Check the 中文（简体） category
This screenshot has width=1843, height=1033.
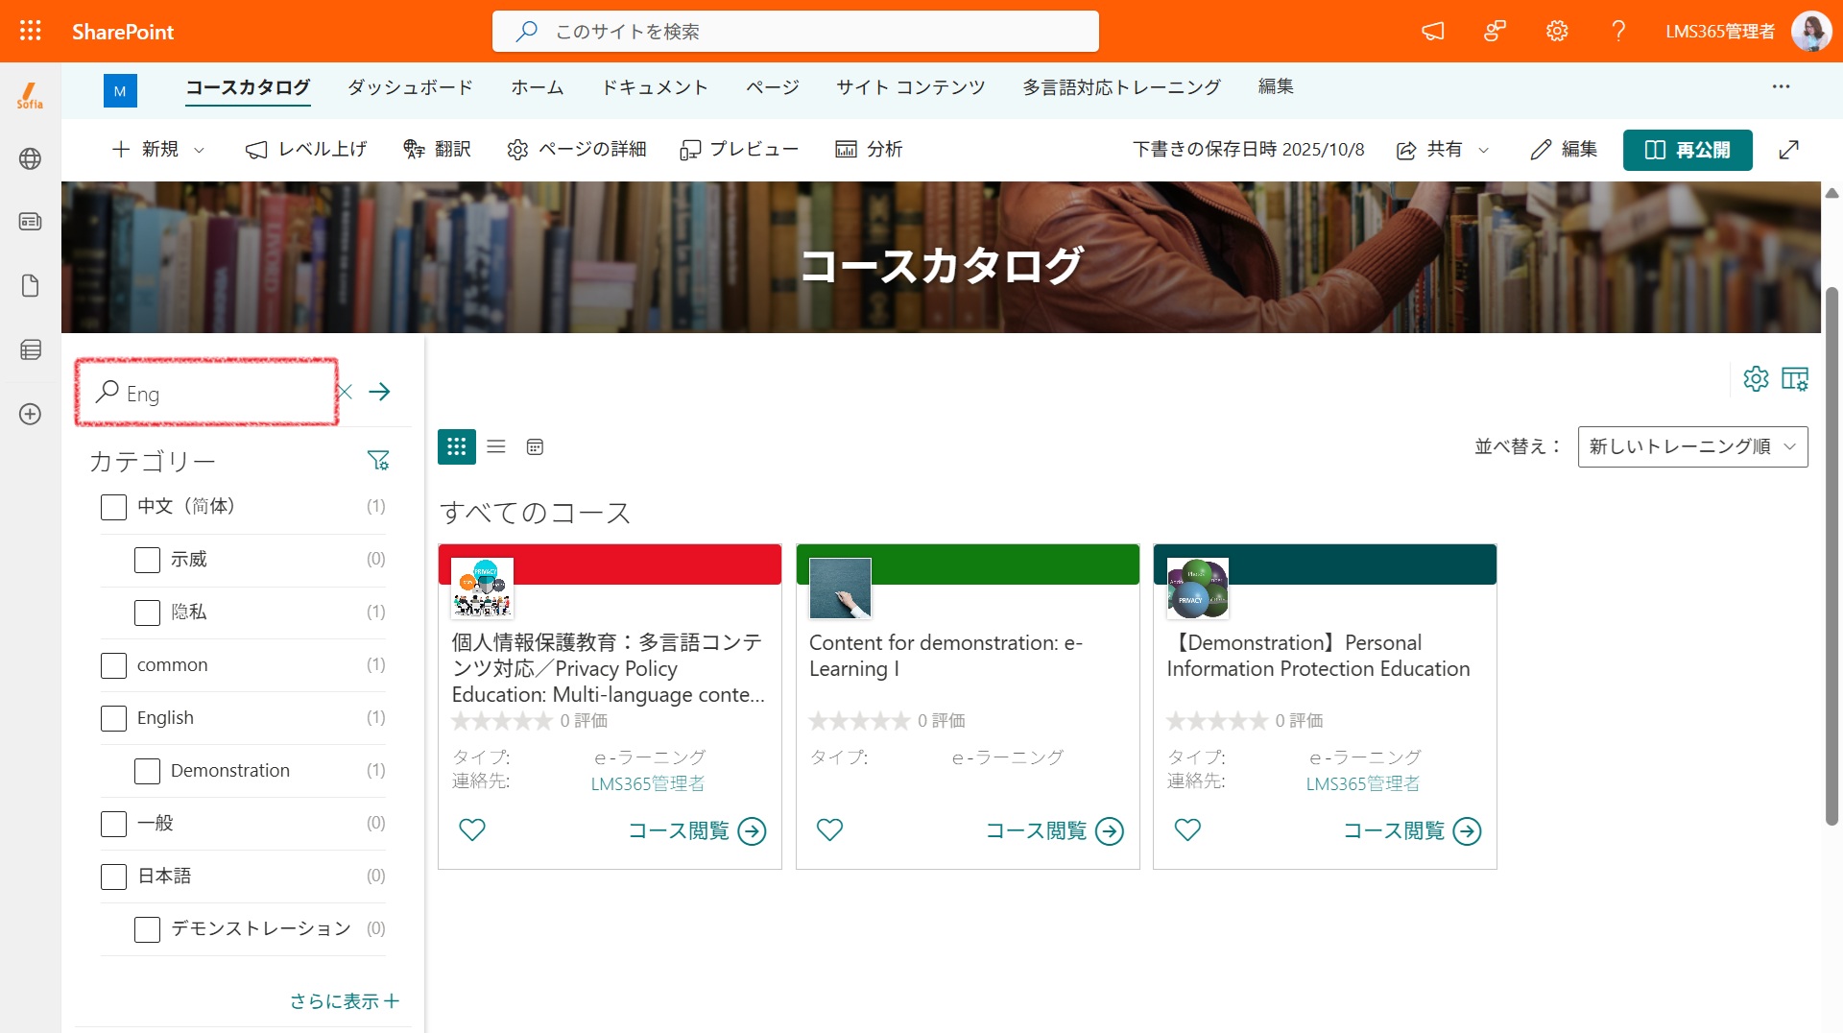coord(113,507)
